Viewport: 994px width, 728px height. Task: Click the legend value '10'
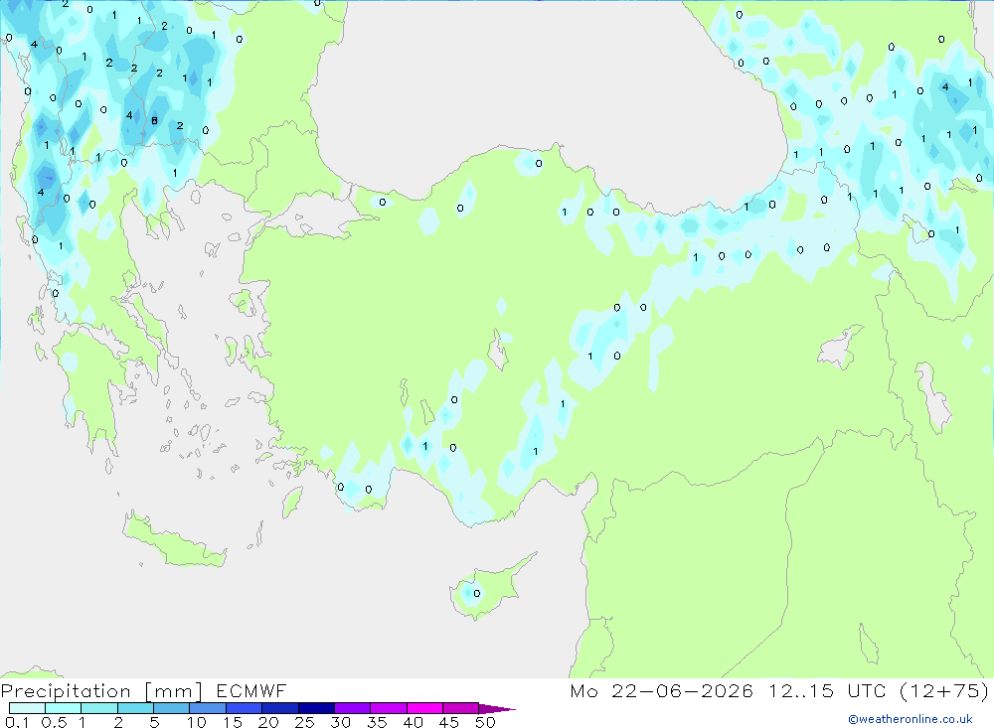pyautogui.click(x=197, y=722)
